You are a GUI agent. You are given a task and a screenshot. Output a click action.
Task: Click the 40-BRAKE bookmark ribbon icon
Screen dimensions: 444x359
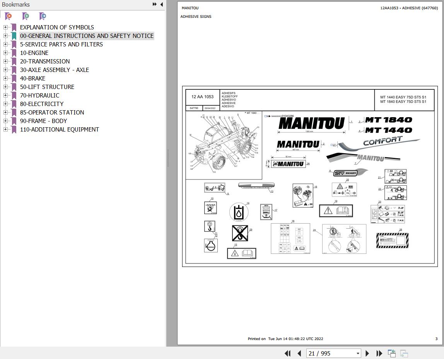click(x=14, y=79)
